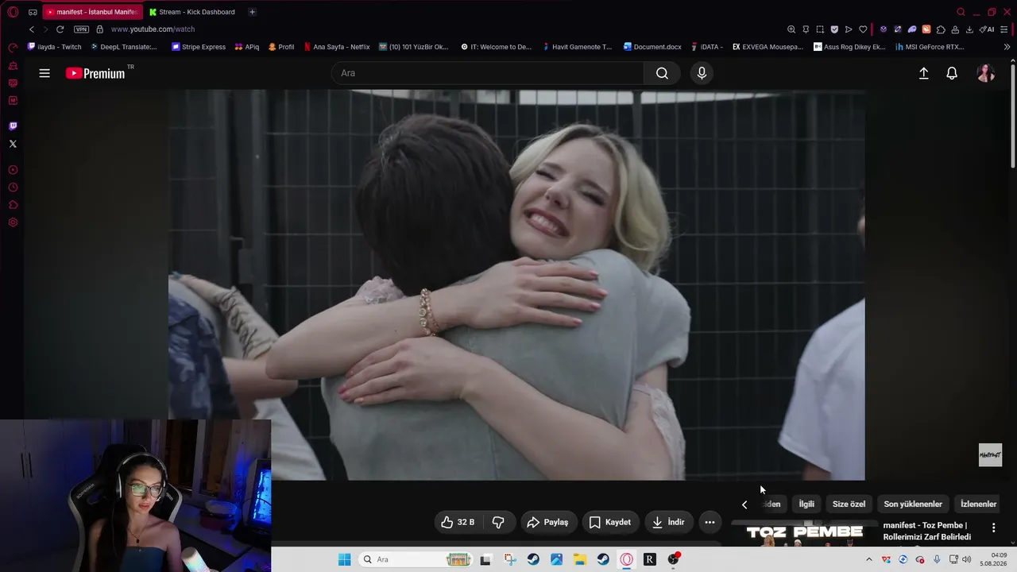Take a snapshot with the dashed-square icon

point(820,29)
